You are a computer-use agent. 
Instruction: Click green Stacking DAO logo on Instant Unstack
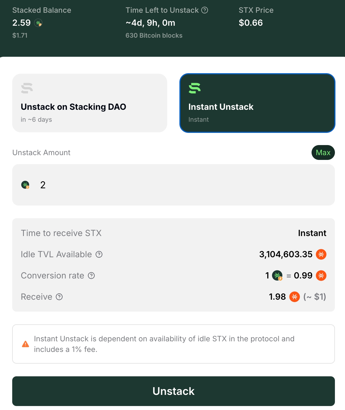195,88
